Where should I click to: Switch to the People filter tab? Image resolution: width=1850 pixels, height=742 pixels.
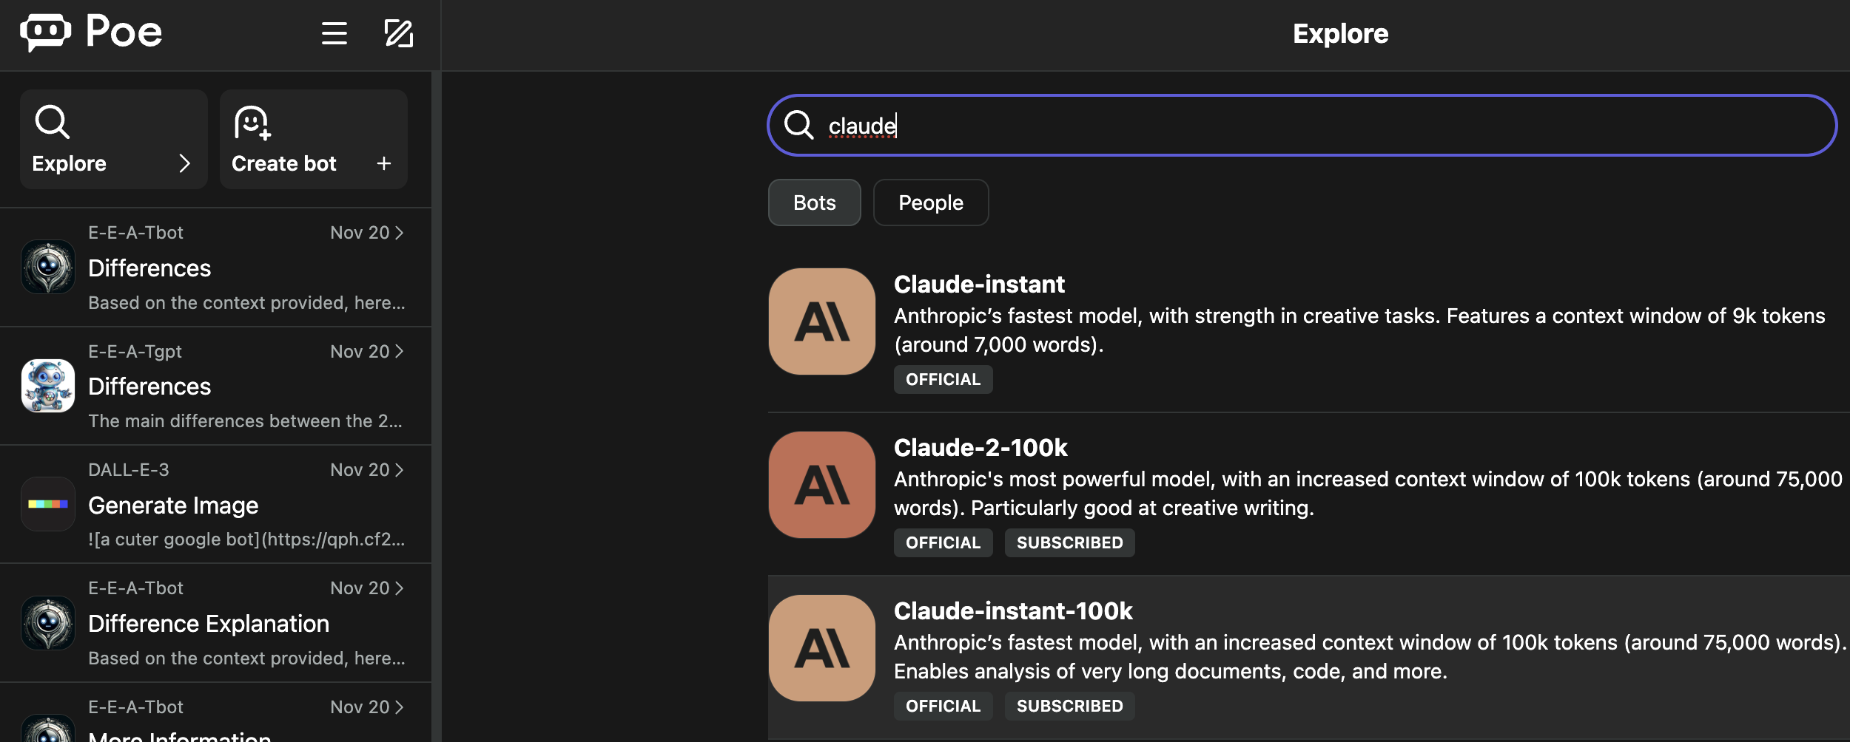click(x=931, y=202)
